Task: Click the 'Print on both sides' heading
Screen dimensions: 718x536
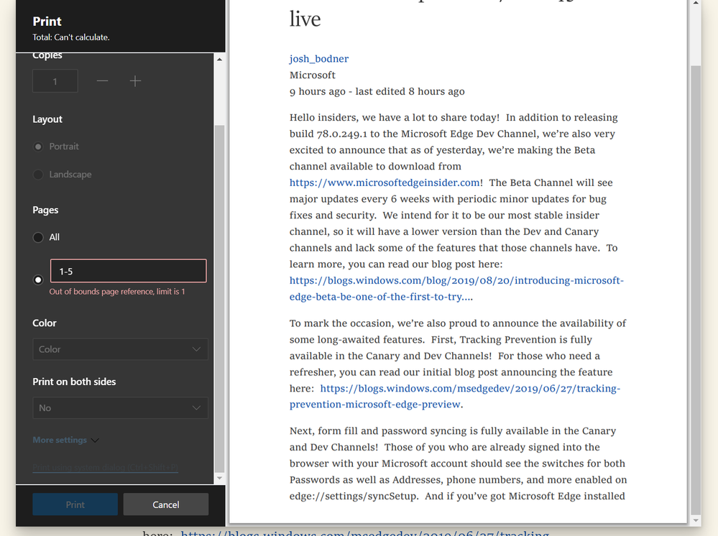Action: tap(74, 382)
